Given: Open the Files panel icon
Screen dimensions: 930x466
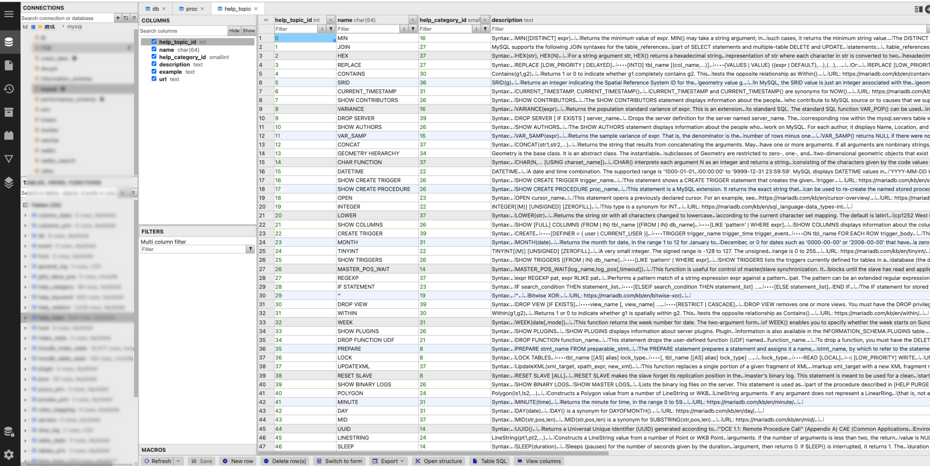Looking at the screenshot, I should point(9,65).
